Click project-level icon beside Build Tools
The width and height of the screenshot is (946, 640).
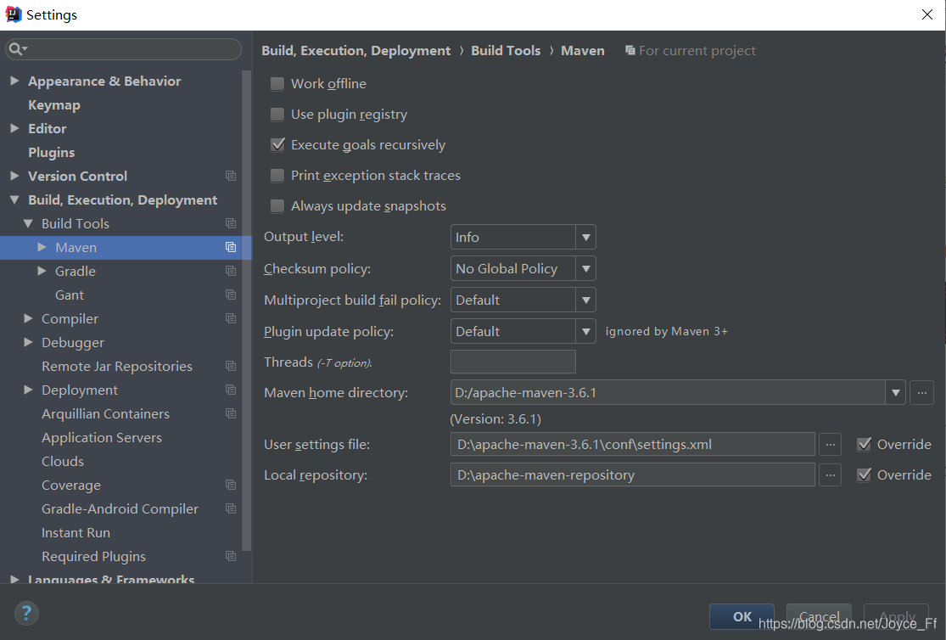coord(231,223)
